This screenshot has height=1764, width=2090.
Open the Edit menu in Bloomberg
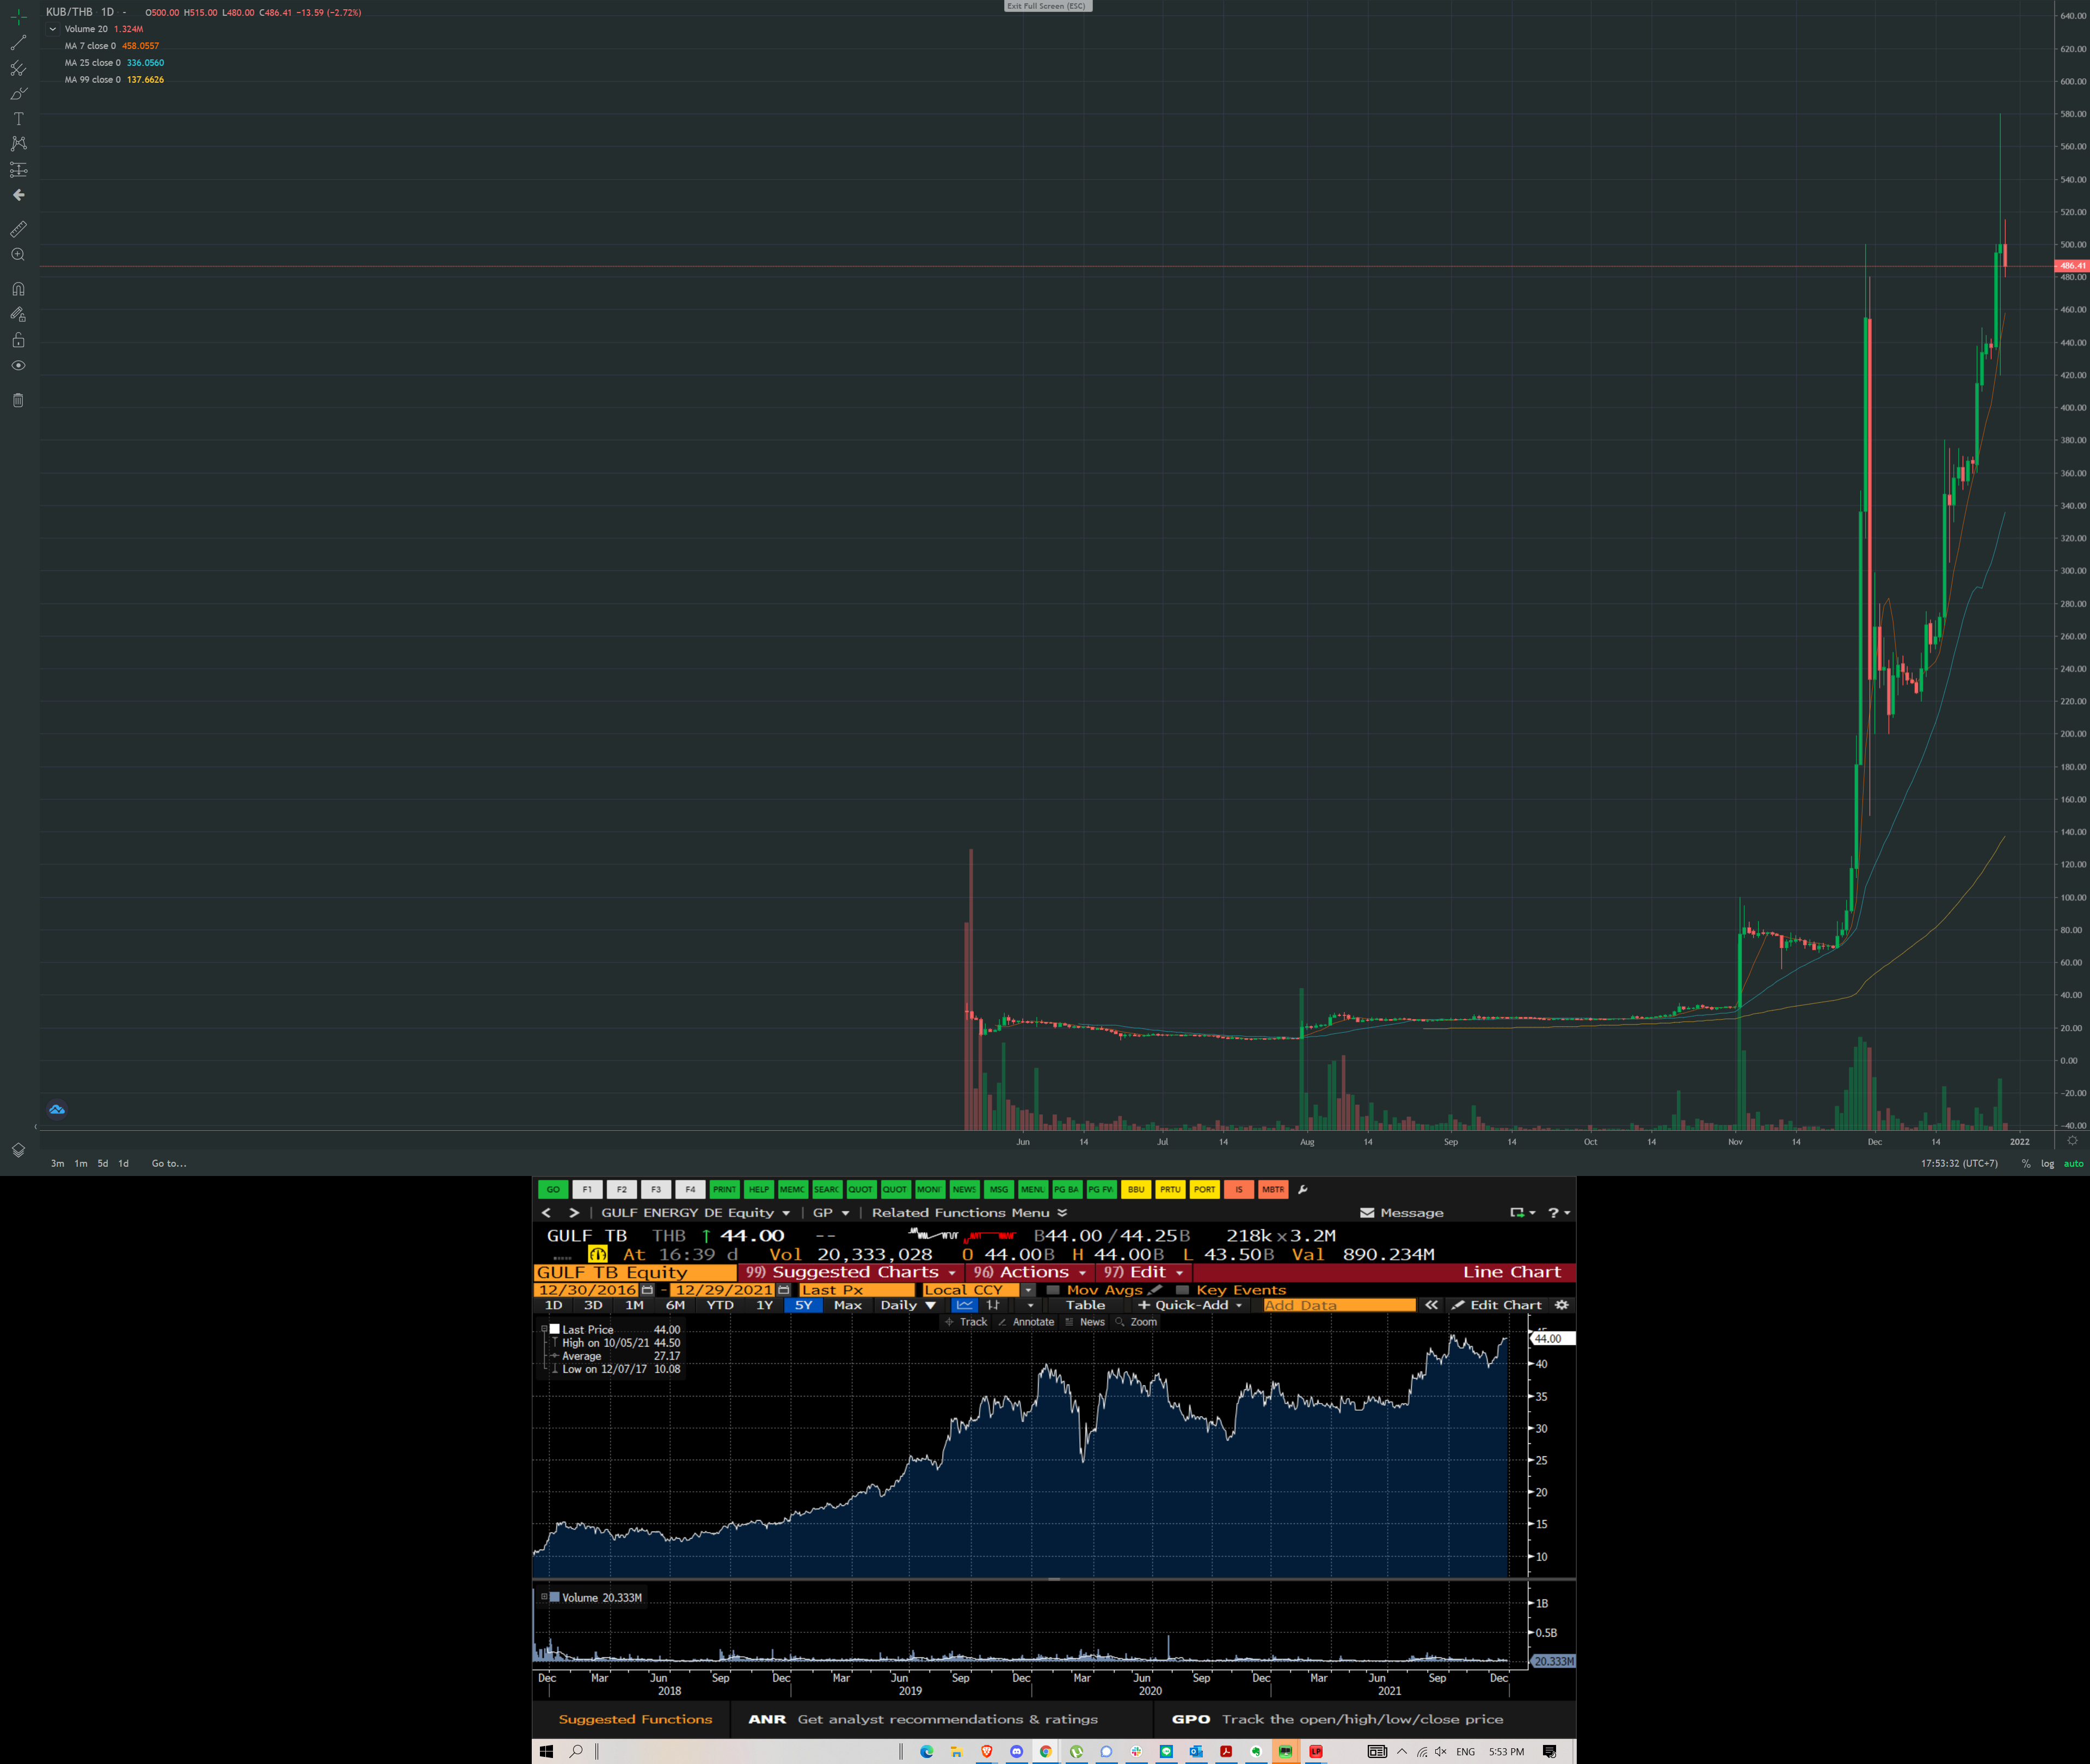point(1142,1272)
